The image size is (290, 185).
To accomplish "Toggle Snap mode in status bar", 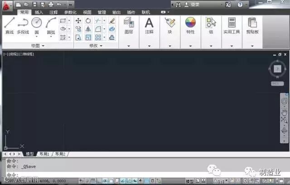I will click(87, 181).
